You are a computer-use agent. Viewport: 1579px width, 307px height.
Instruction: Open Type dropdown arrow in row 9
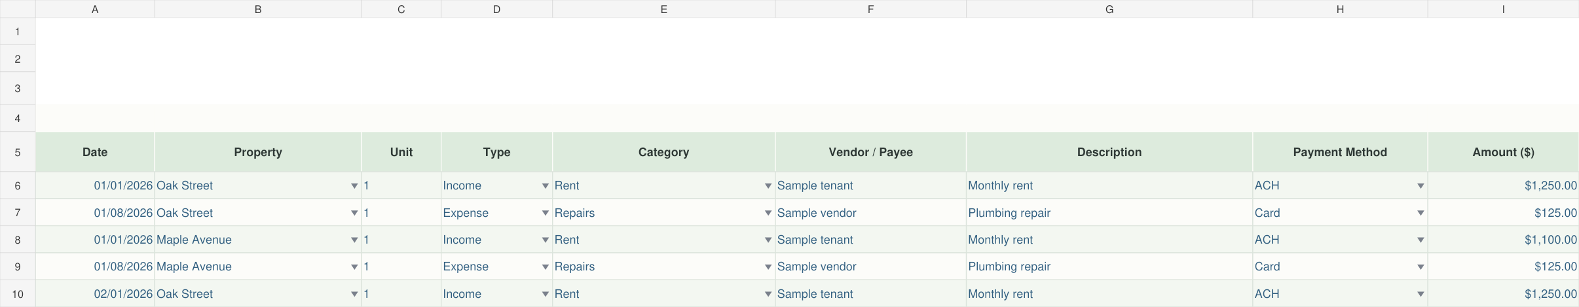pyautogui.click(x=545, y=267)
